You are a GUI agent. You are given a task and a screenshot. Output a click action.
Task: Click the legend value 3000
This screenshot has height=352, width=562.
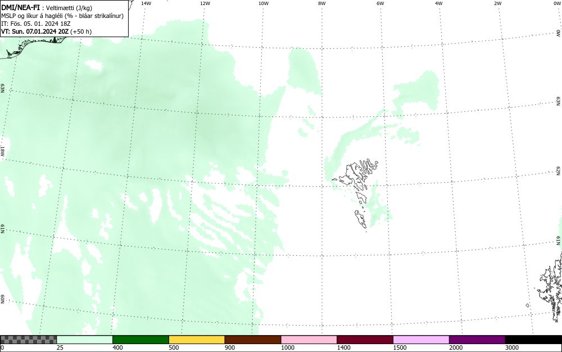512,348
